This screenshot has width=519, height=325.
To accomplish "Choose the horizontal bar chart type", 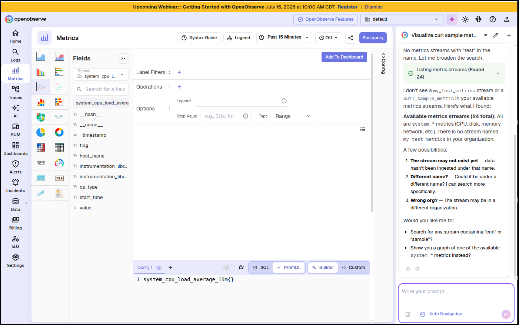I will (59, 72).
